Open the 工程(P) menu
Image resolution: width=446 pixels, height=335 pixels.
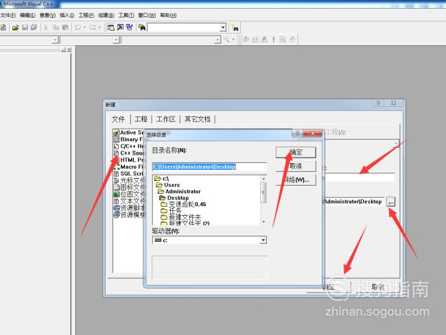tap(86, 15)
